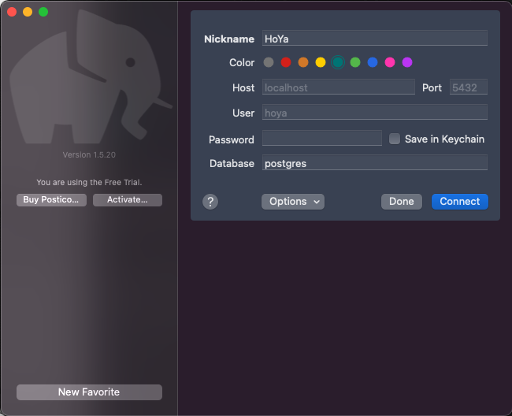Click the Connect button
The height and width of the screenshot is (416, 512).
(460, 202)
